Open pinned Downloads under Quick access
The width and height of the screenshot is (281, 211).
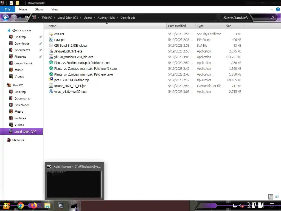(22, 43)
